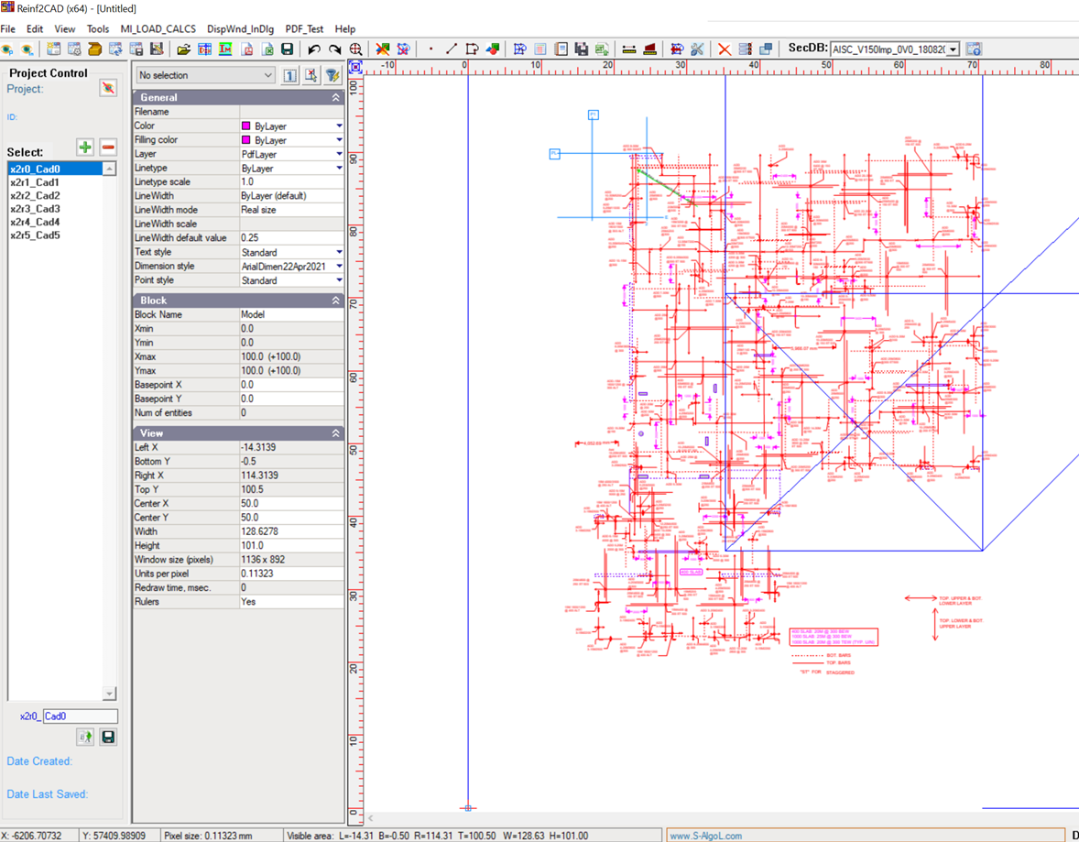
Task: Toggle the crossed-eye Project visibility icon
Action: point(109,88)
